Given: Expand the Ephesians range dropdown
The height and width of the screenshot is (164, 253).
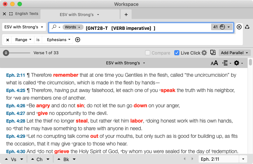Looking at the screenshot, I should [58, 40].
